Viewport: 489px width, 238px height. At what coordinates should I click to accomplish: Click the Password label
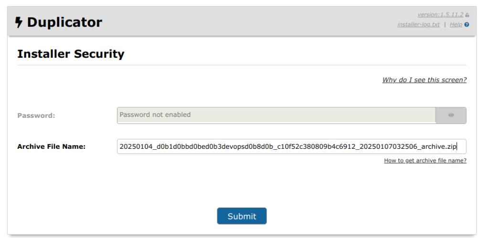tap(36, 115)
